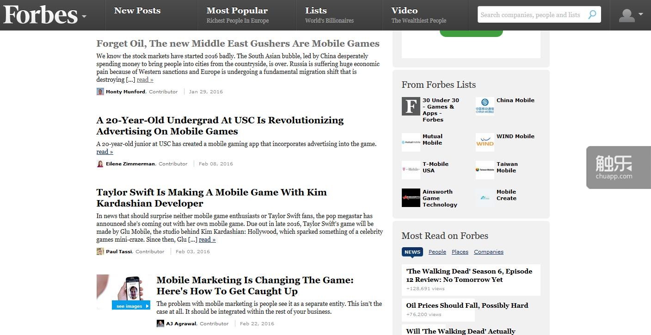This screenshot has width=651, height=335.
Task: Open 'Forget Oil' Middle East mobile games article
Action: point(238,43)
